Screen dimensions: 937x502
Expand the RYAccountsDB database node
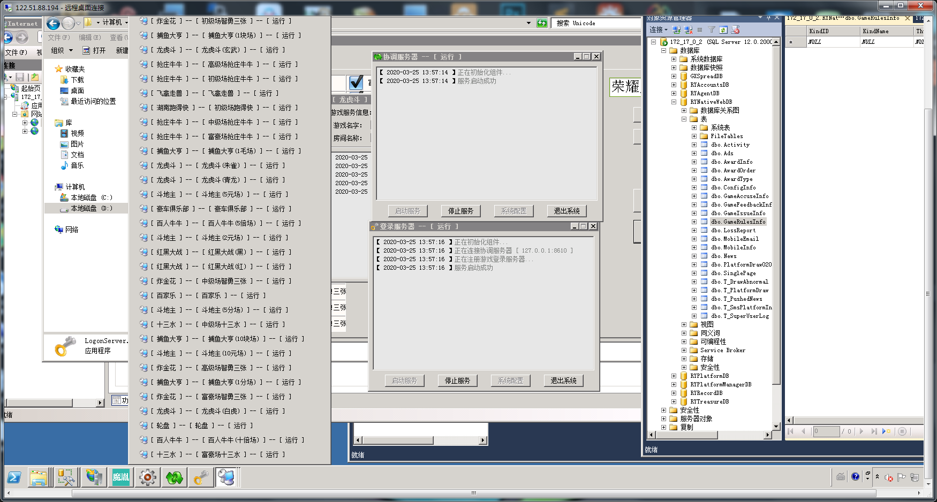point(674,85)
